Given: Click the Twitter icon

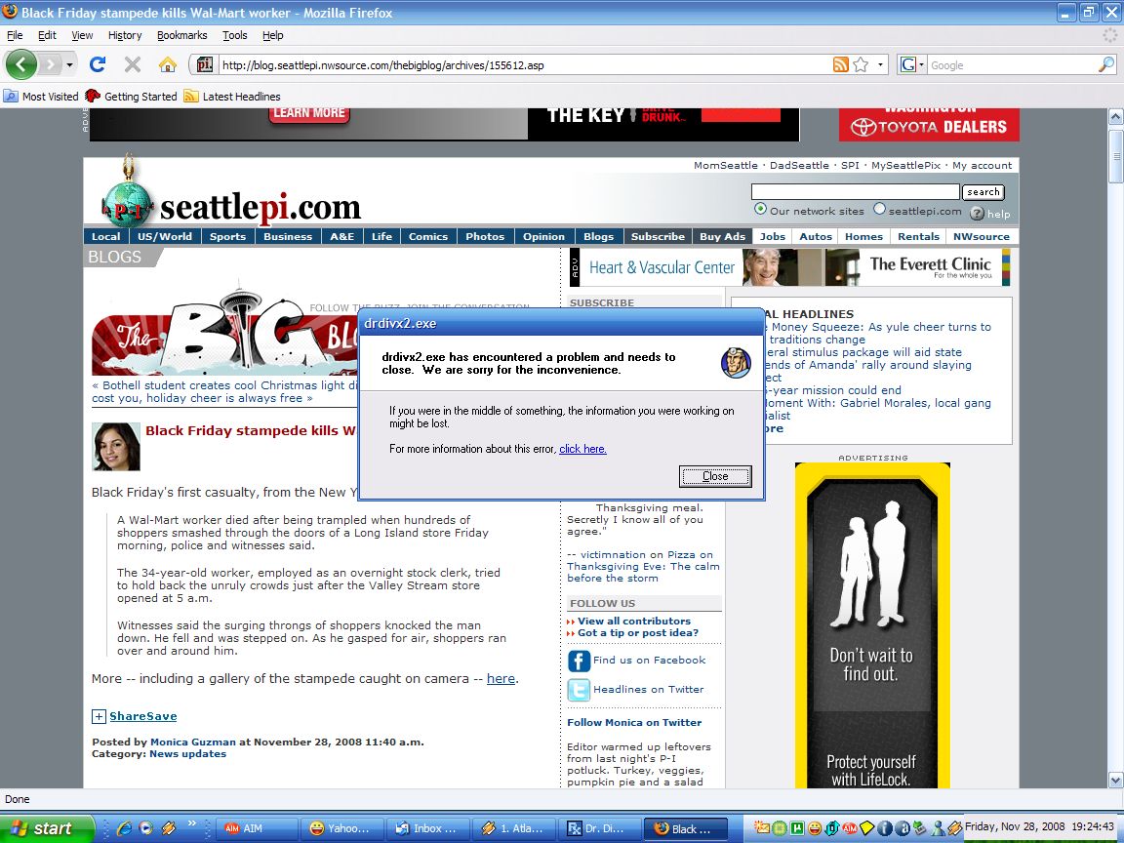Looking at the screenshot, I should [x=579, y=690].
